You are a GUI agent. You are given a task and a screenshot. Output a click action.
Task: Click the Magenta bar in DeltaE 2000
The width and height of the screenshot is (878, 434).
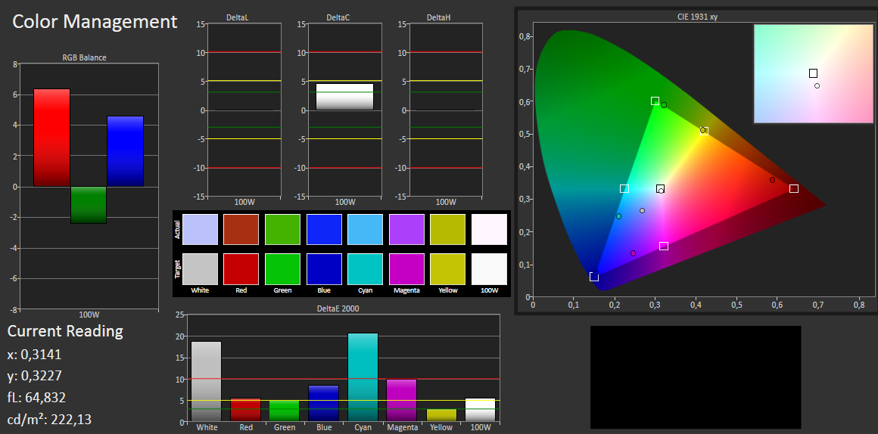(x=402, y=401)
